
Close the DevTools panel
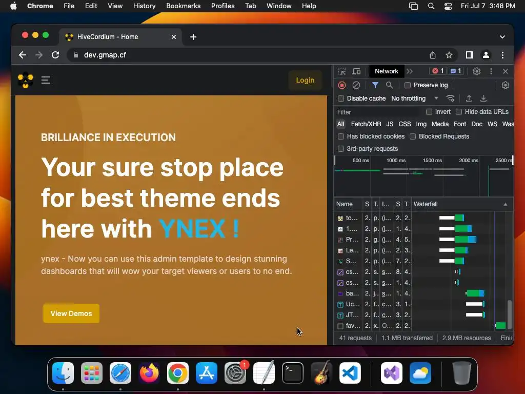[x=506, y=71]
